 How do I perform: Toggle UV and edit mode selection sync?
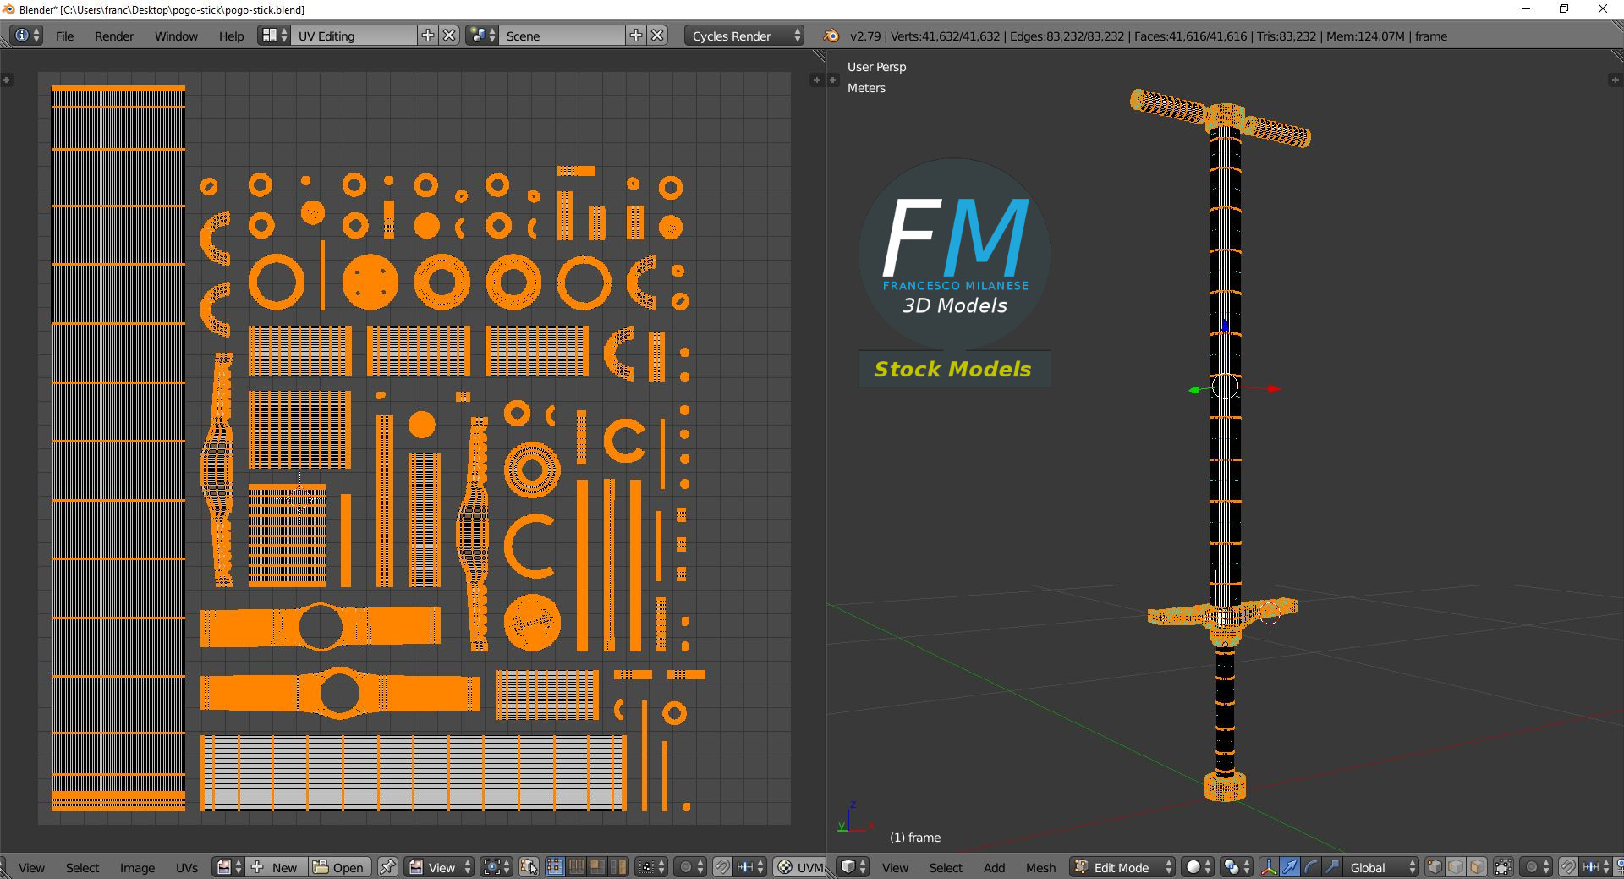pyautogui.click(x=529, y=867)
